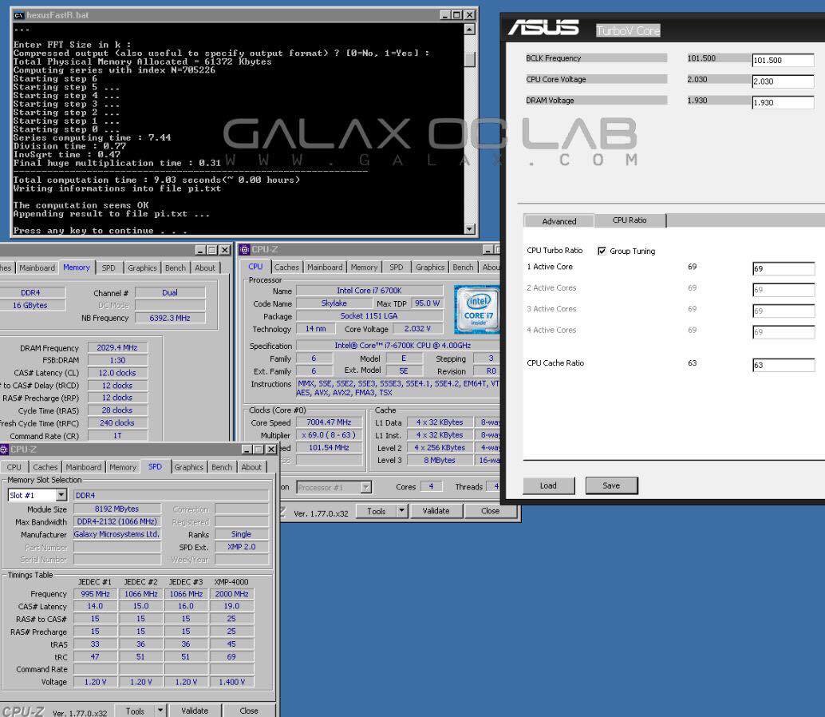
Task: Click Manufacturer value Galaxy Microsystems Ltd.
Action: [x=116, y=534]
